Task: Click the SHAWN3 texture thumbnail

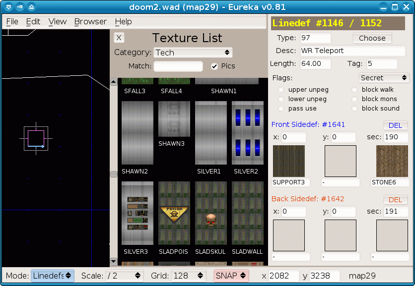Action: (x=174, y=119)
